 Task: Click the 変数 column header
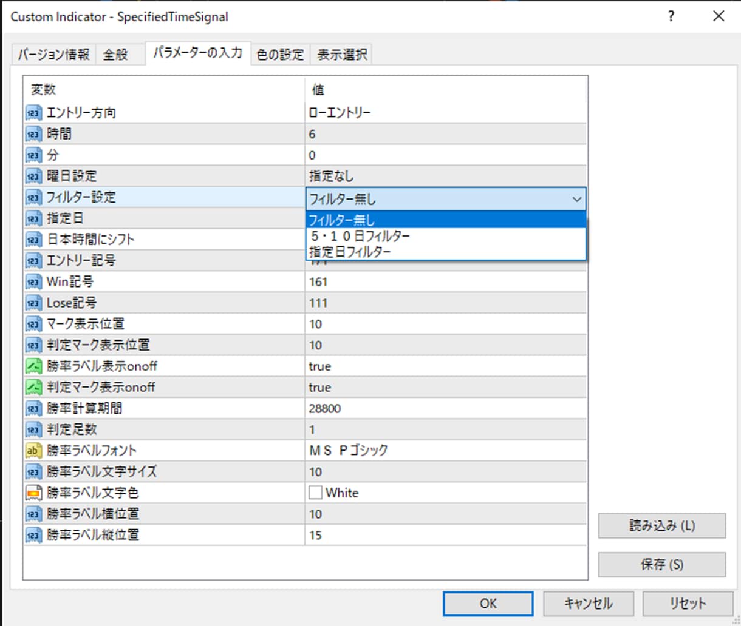click(x=43, y=90)
